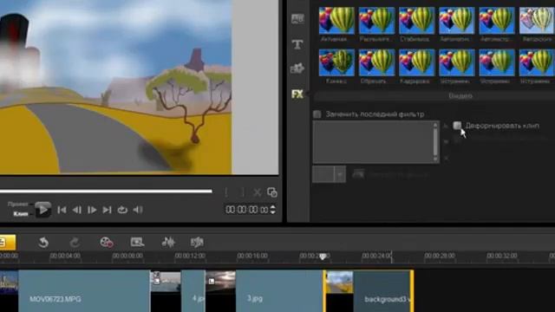Select first filter thumbnail in second row

[336, 62]
